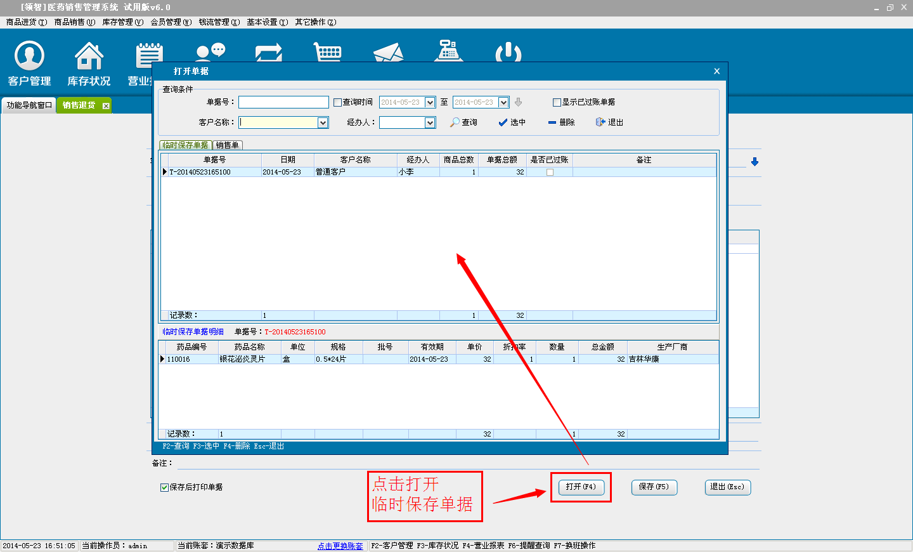Screen dimensions: 913x552
Task: Click the 删除 delete minus icon
Action: click(x=552, y=122)
